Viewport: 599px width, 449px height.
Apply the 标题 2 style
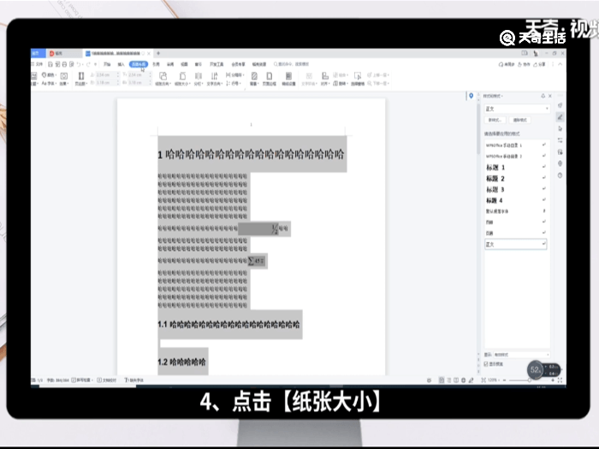click(516, 178)
